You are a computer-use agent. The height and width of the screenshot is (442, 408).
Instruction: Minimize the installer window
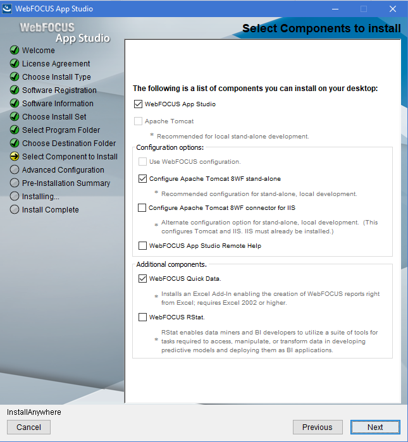click(x=335, y=9)
